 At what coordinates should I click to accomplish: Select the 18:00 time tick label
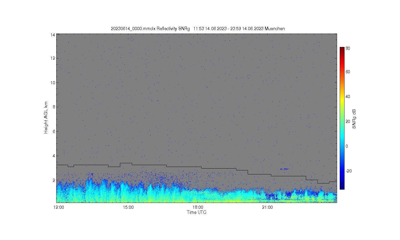pos(198,207)
